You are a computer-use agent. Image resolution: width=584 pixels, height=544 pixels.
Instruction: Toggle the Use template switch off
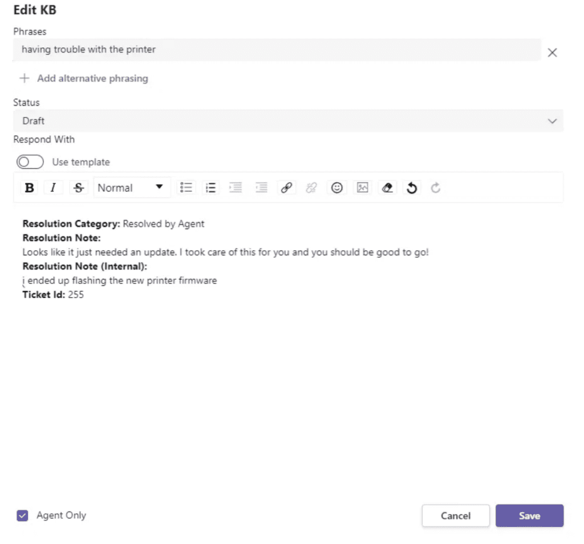coord(29,162)
